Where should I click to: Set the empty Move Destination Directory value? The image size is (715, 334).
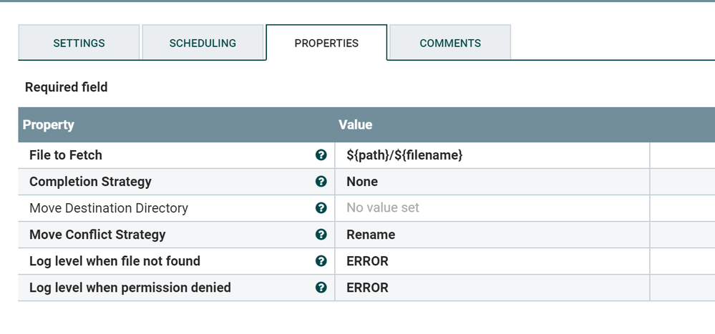[x=383, y=208]
